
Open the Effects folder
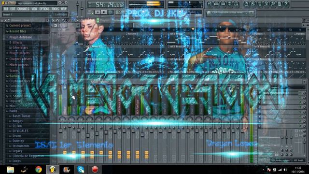[x=17, y=43]
